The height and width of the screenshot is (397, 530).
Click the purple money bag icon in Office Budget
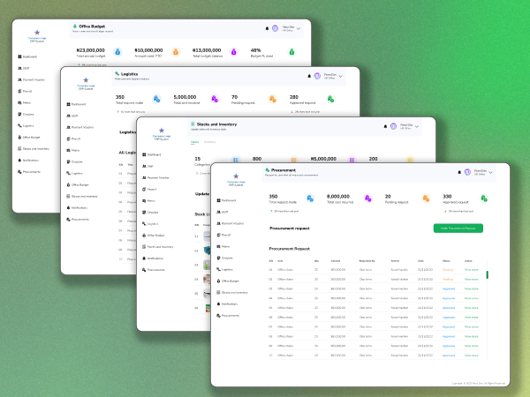(233, 52)
